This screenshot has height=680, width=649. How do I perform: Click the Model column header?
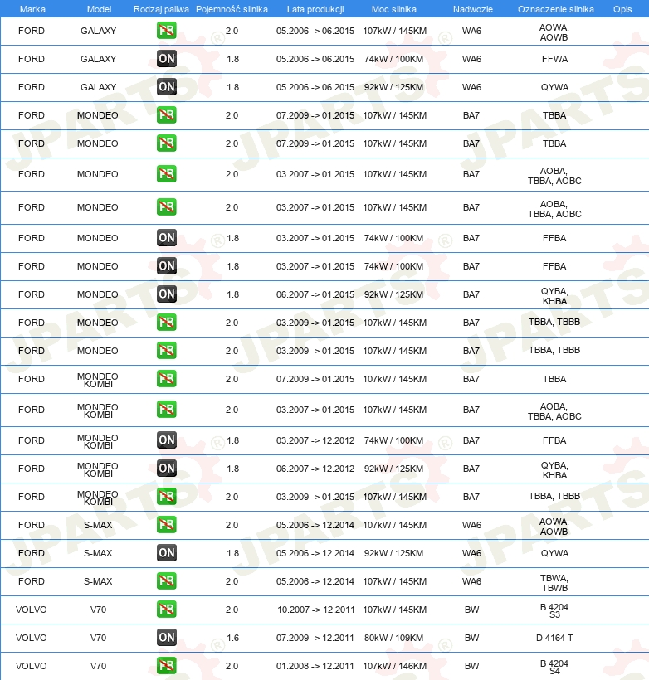pos(99,9)
